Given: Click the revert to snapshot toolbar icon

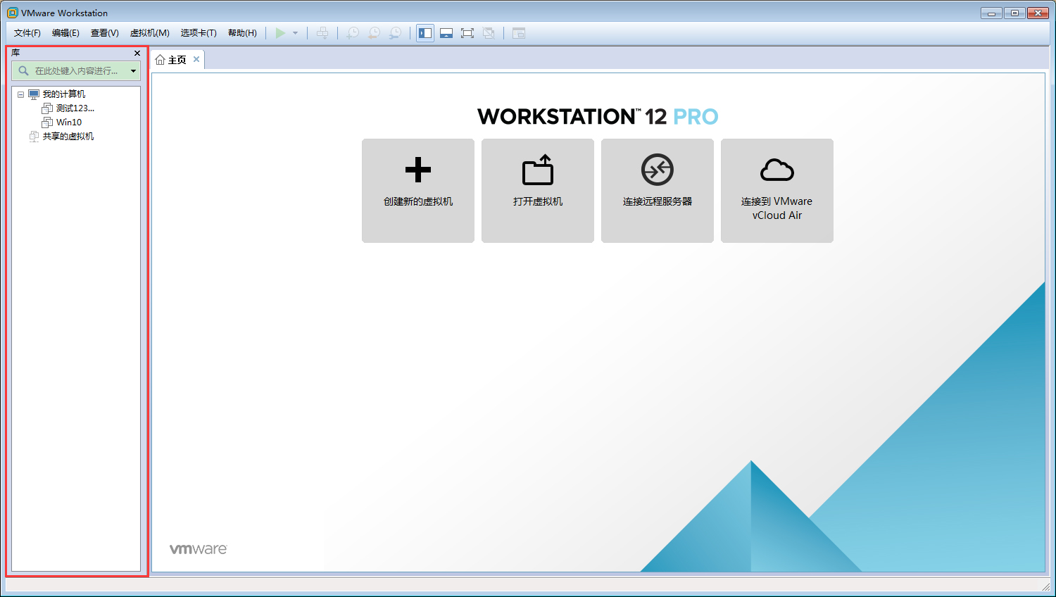Looking at the screenshot, I should [374, 33].
